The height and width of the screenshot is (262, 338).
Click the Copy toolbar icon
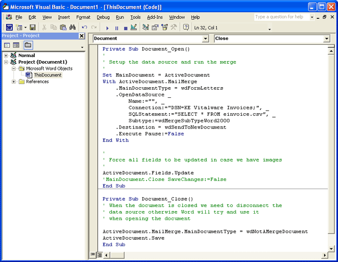click(54, 28)
